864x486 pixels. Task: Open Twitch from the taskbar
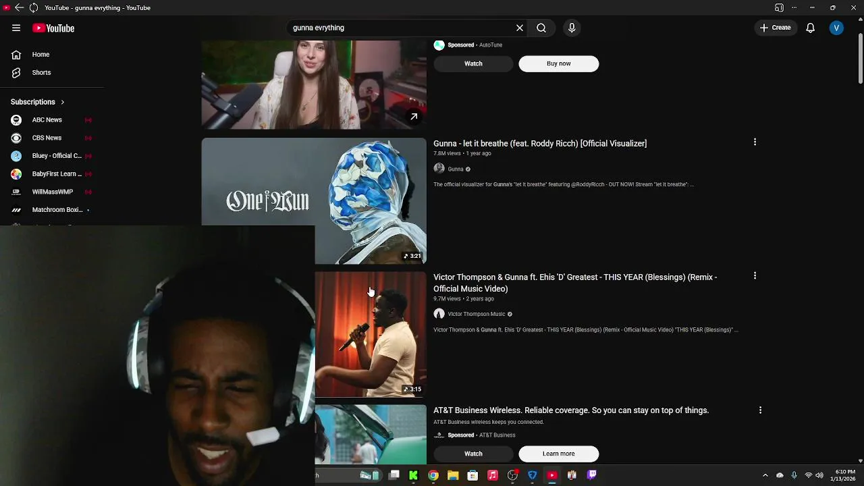pos(592,475)
